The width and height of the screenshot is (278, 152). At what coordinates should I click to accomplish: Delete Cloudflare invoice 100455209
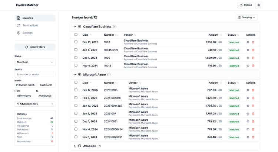[253, 50]
